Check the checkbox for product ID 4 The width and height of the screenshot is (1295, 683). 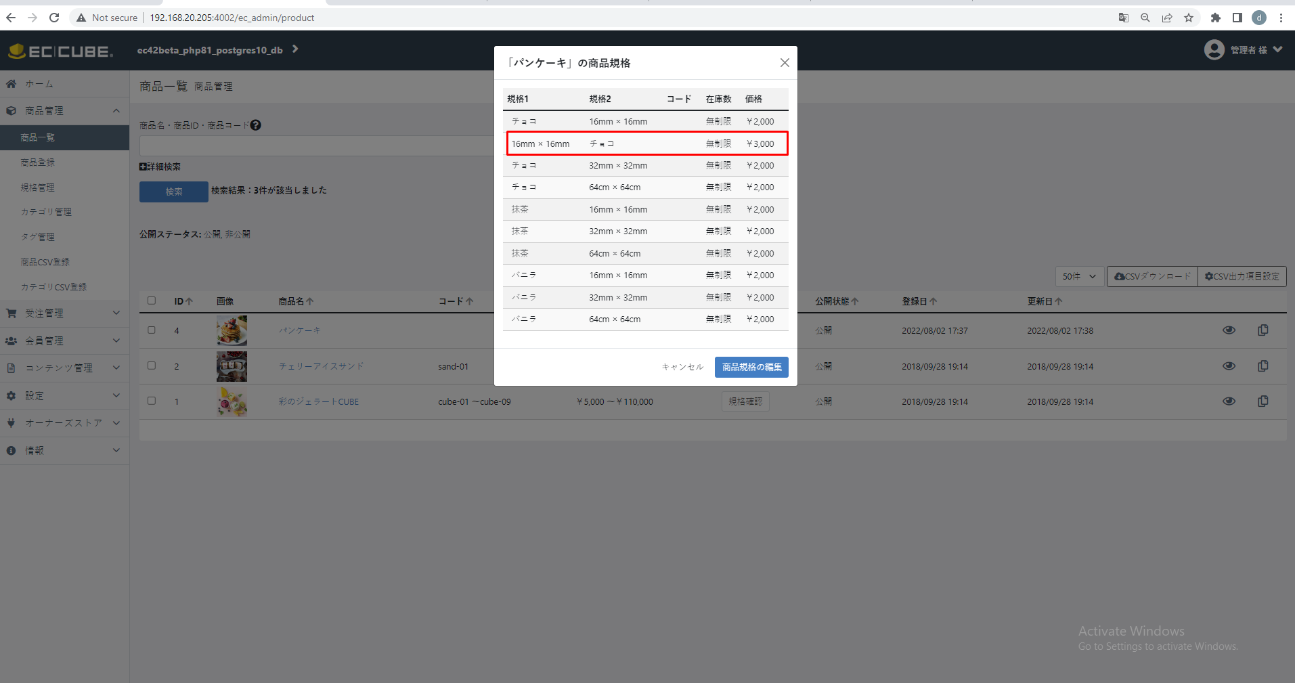pyautogui.click(x=152, y=330)
